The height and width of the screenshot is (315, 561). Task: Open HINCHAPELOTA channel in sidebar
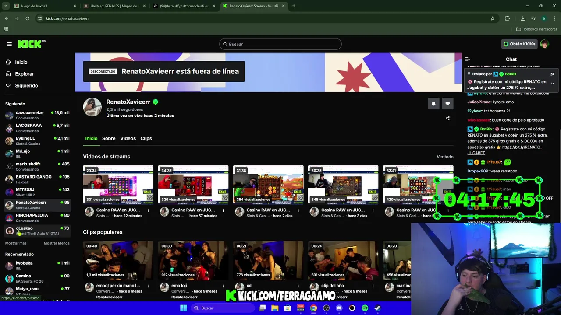pyautogui.click(x=37, y=217)
